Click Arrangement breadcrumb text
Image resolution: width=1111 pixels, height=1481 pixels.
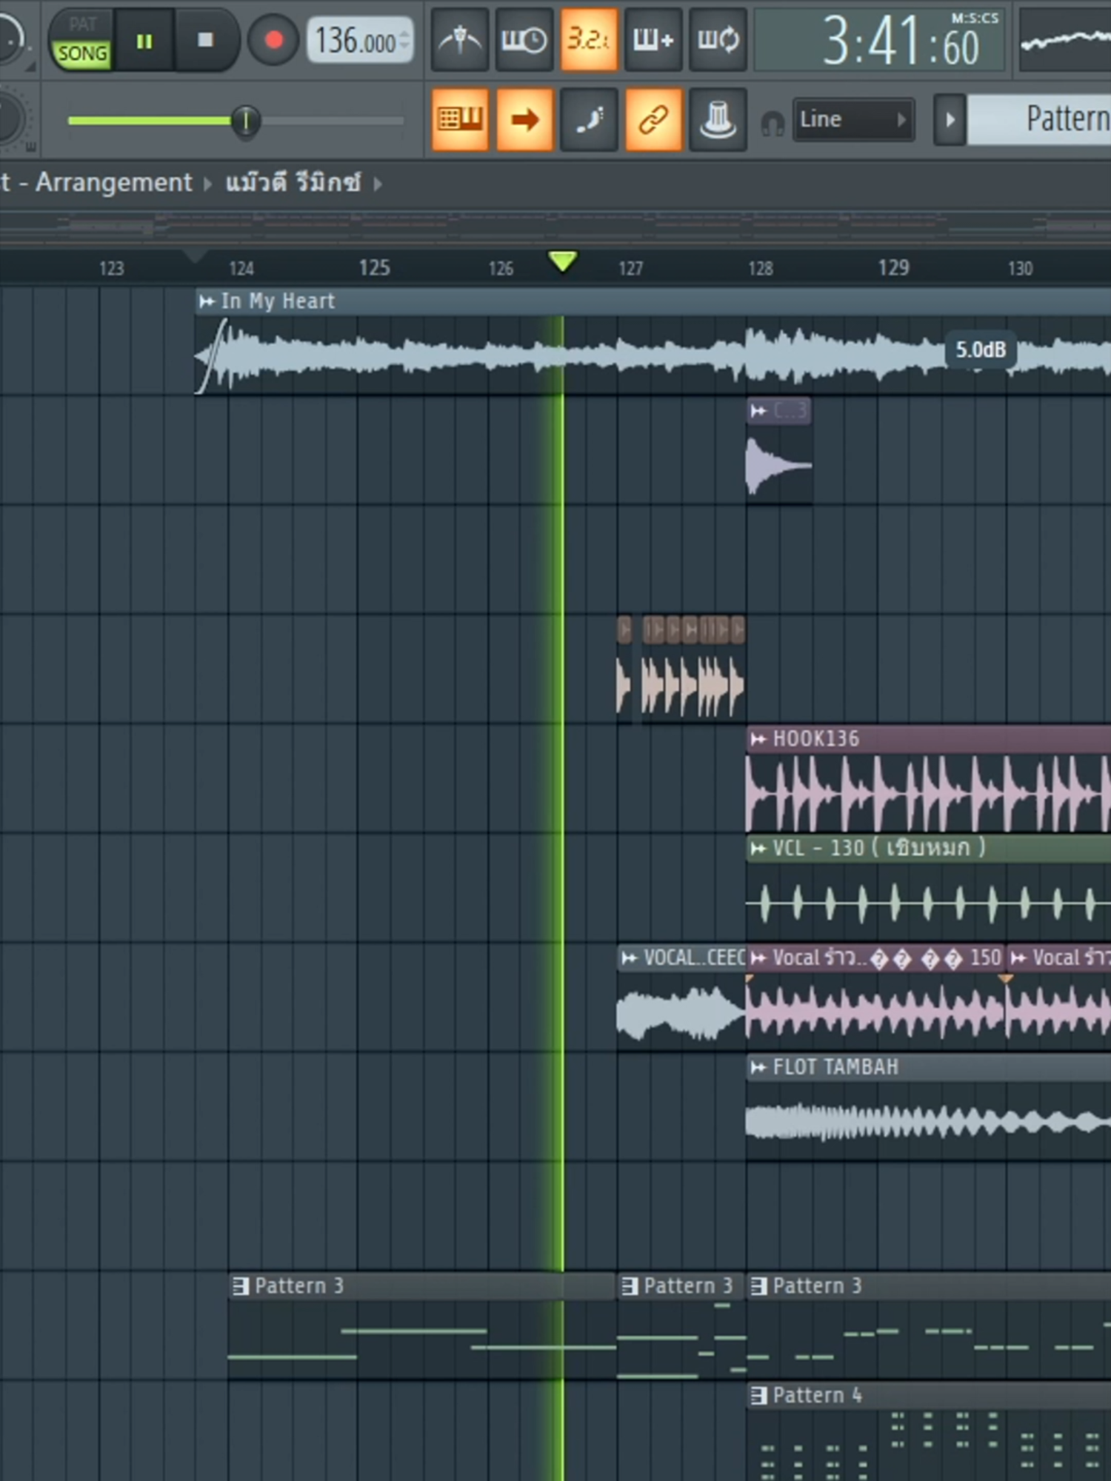(x=113, y=182)
